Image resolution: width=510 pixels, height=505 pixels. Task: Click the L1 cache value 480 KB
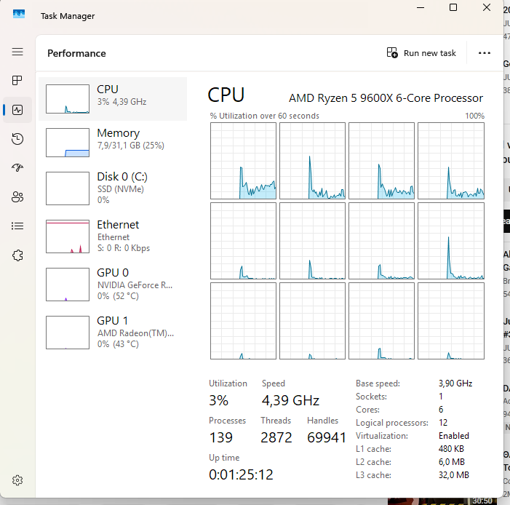[x=451, y=449]
